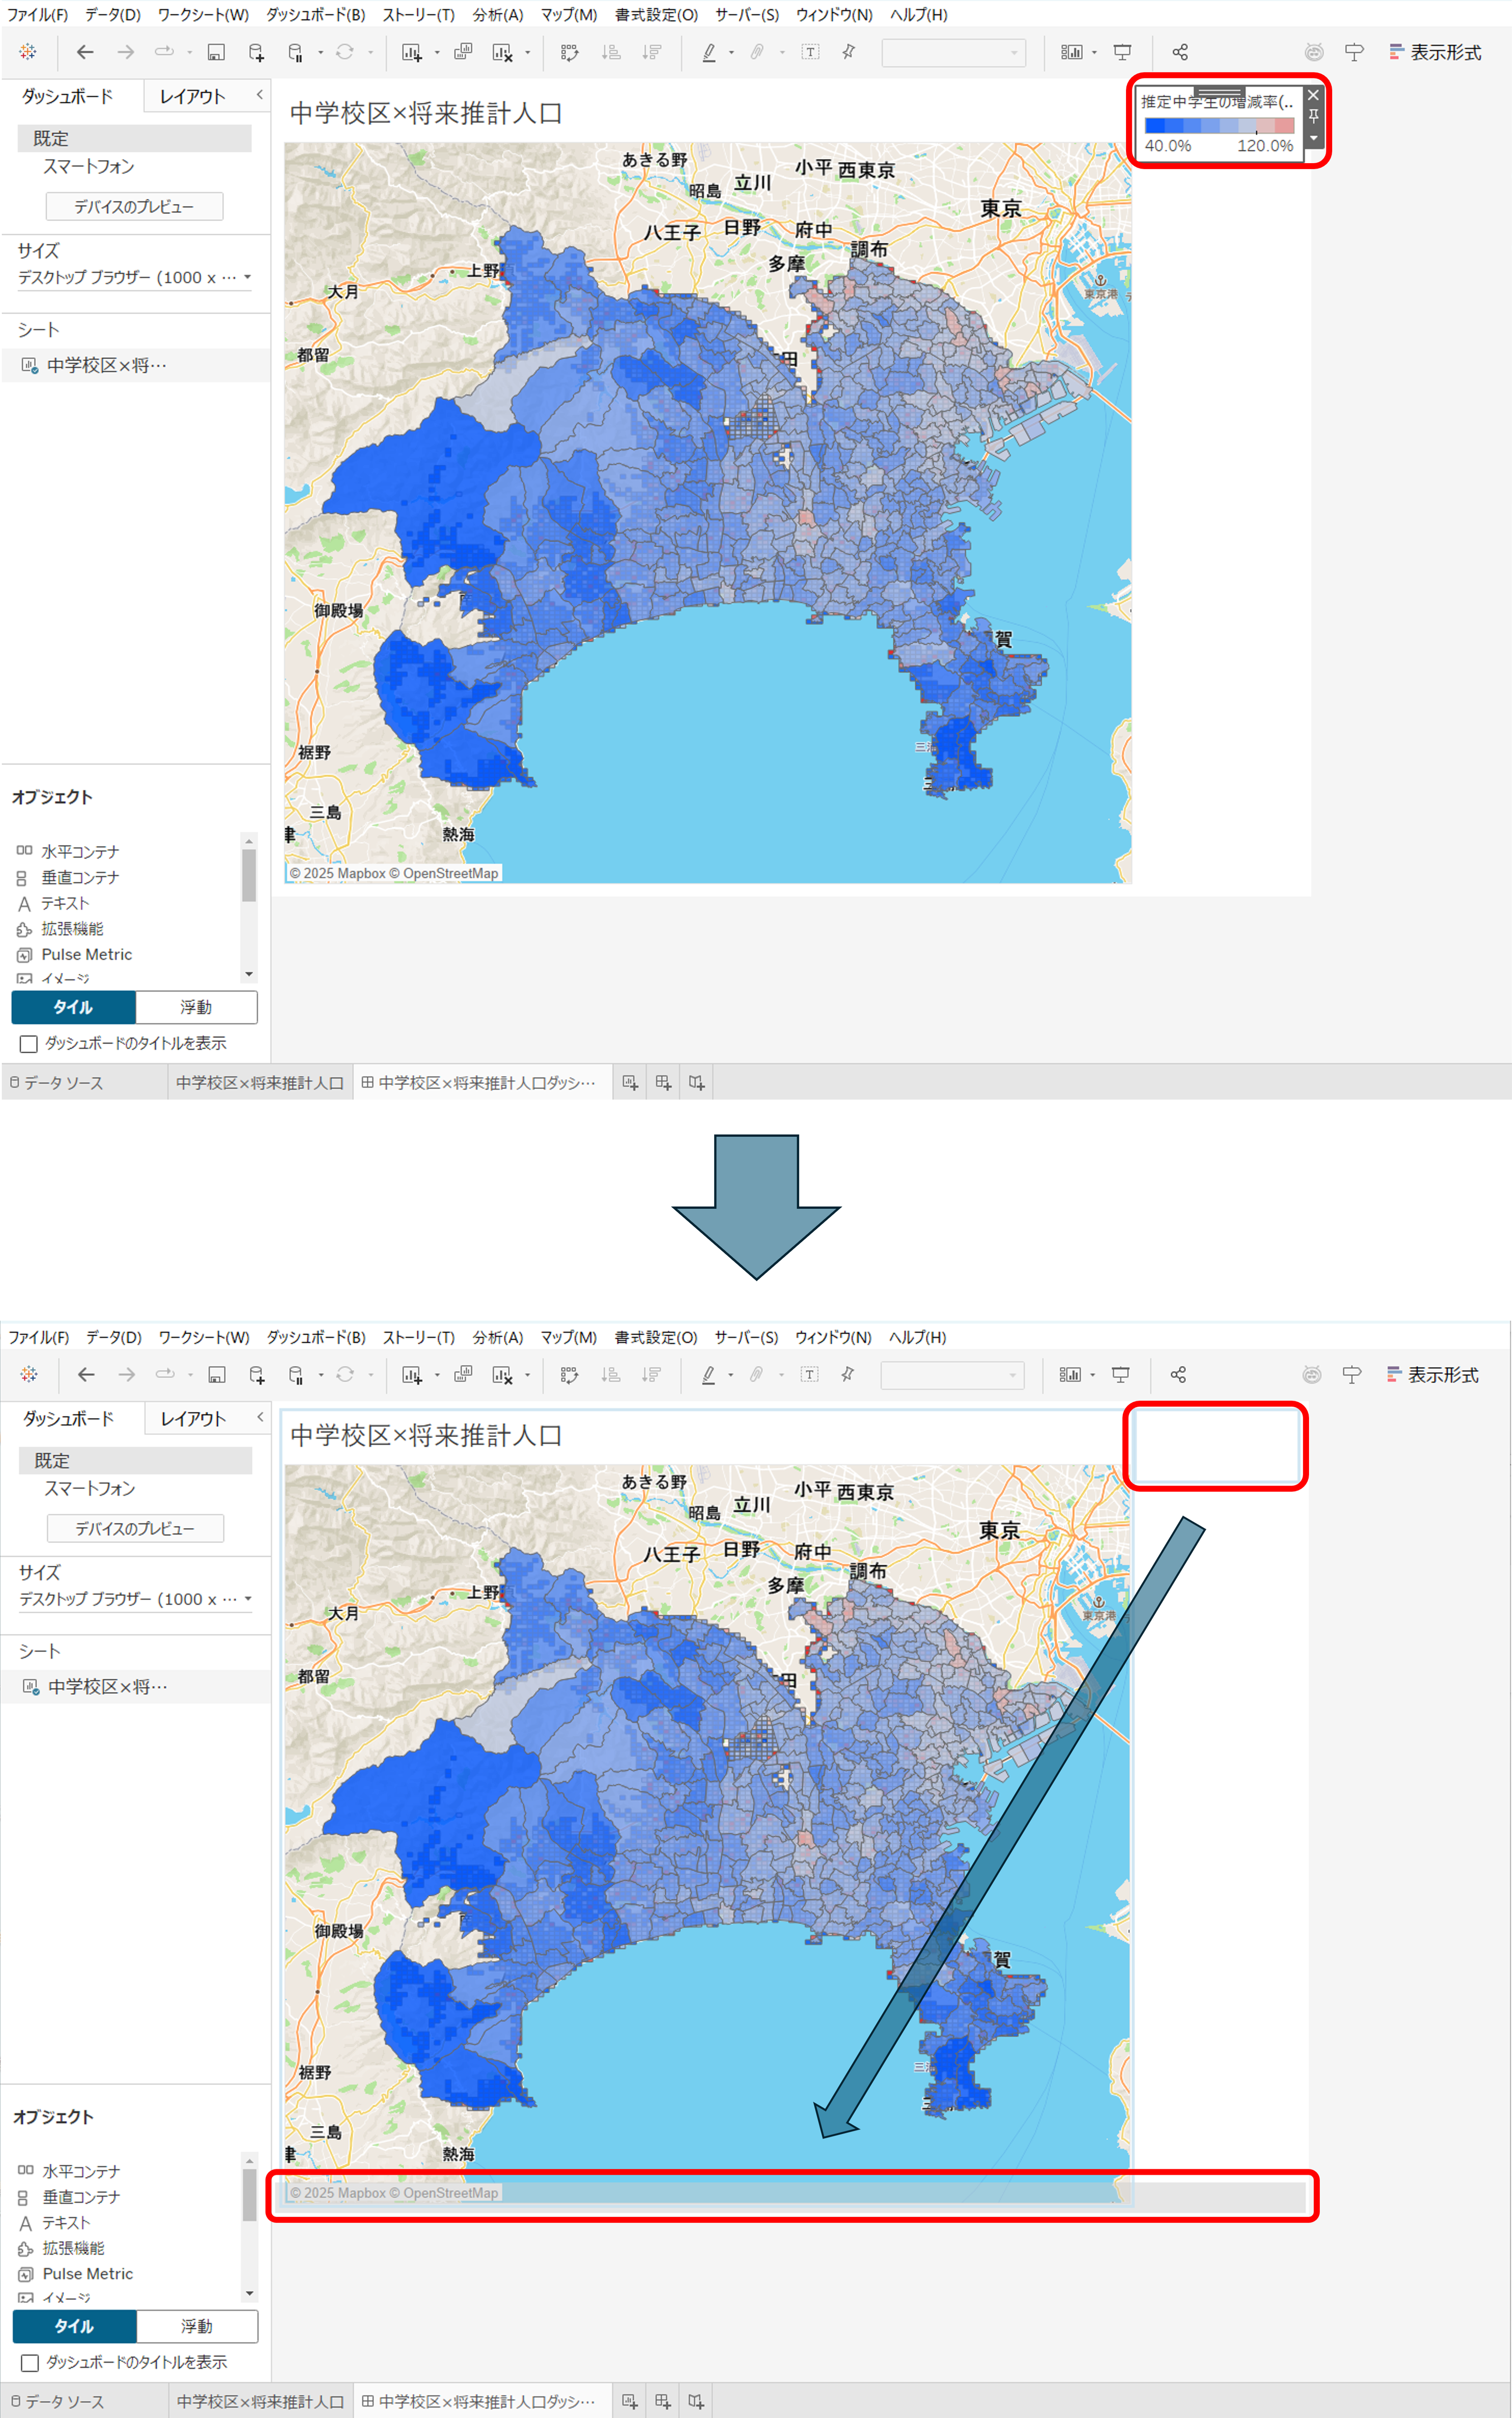Screen dimensions: 1512x2418
Task: Open the color legend's dropdown menu arrow
Action: pos(1314,138)
